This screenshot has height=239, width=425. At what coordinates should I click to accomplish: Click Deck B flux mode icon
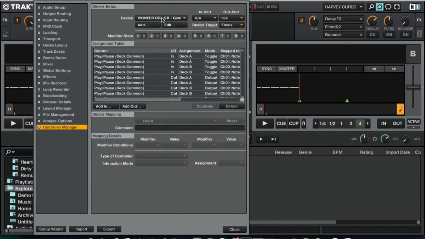(303, 123)
